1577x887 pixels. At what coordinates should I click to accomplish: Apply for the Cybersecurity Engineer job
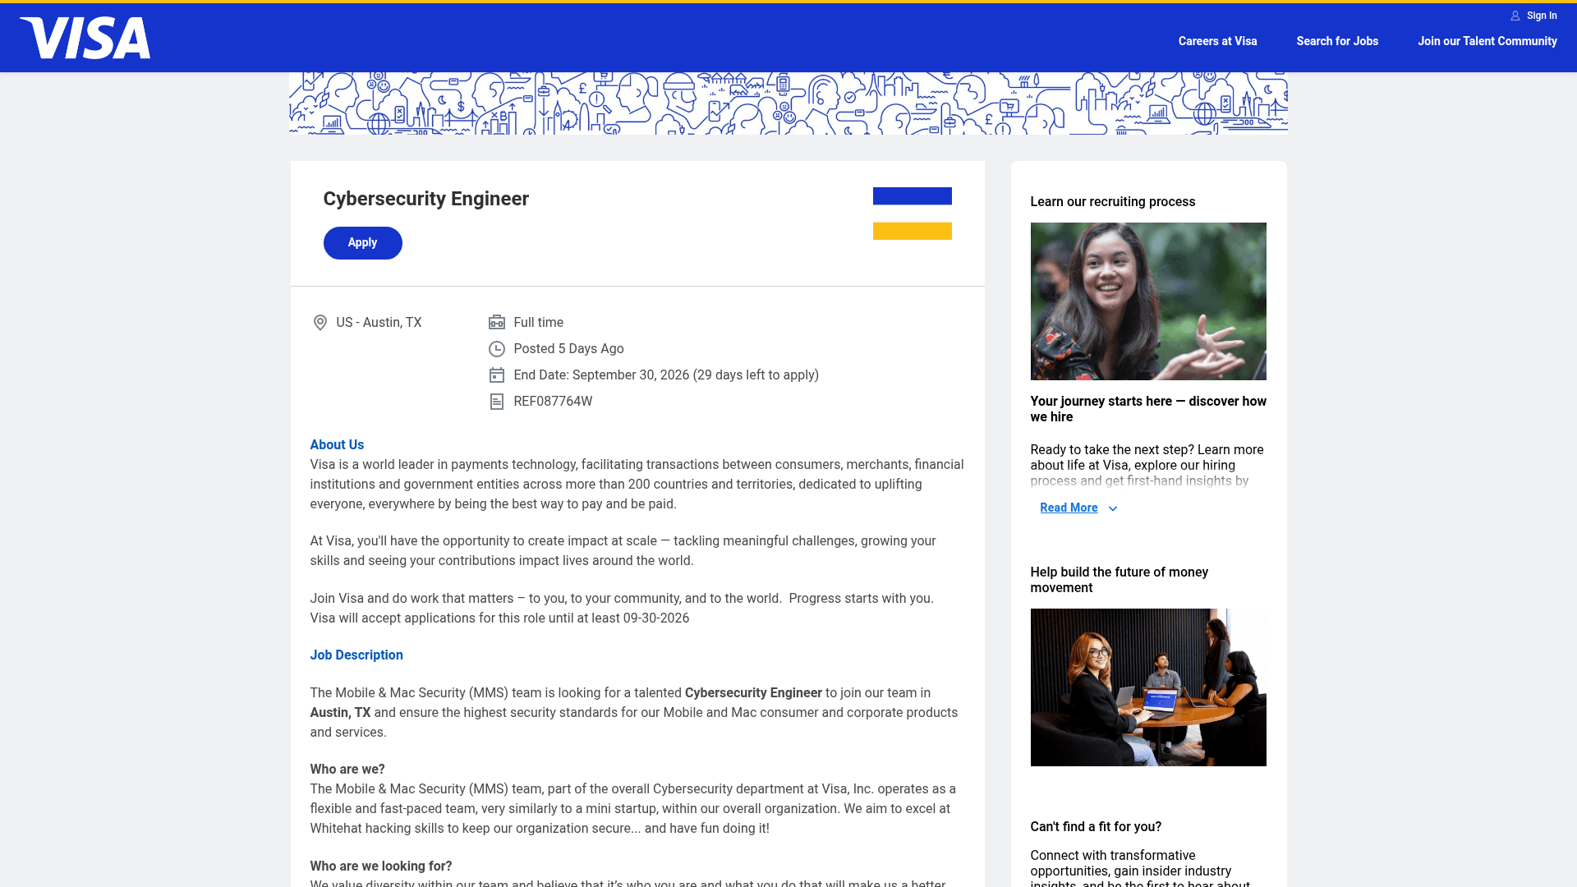(362, 243)
